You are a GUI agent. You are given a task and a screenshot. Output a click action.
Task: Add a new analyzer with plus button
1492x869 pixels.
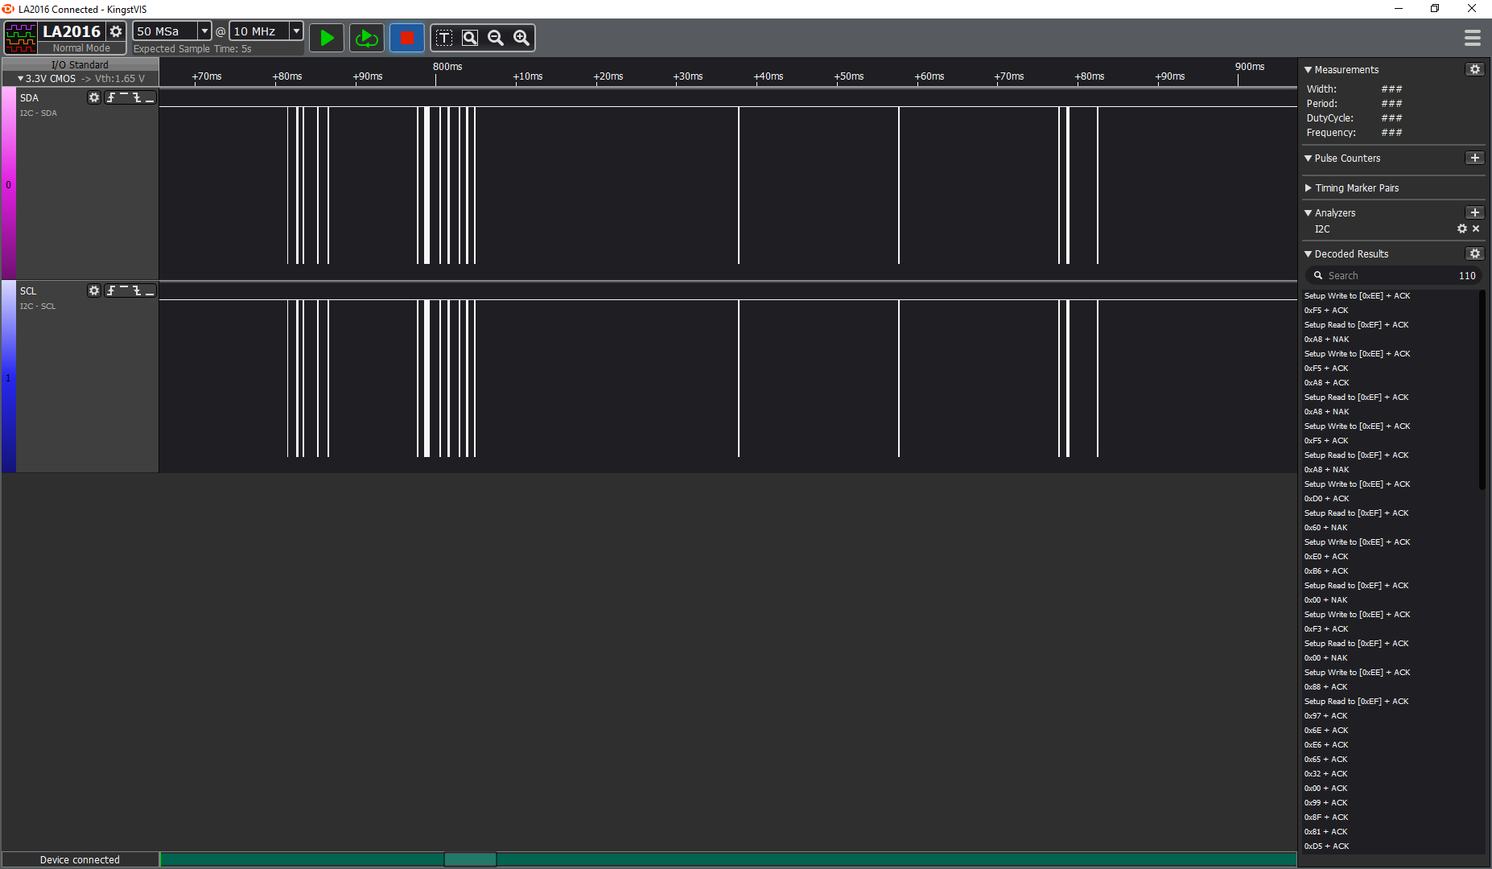coord(1474,213)
